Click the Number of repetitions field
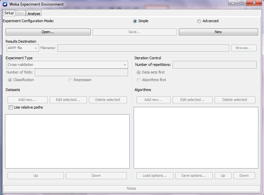This screenshot has width=264, height=195. point(215,65)
